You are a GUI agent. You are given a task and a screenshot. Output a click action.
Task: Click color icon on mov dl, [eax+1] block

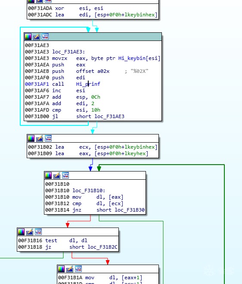[x=61, y=269]
